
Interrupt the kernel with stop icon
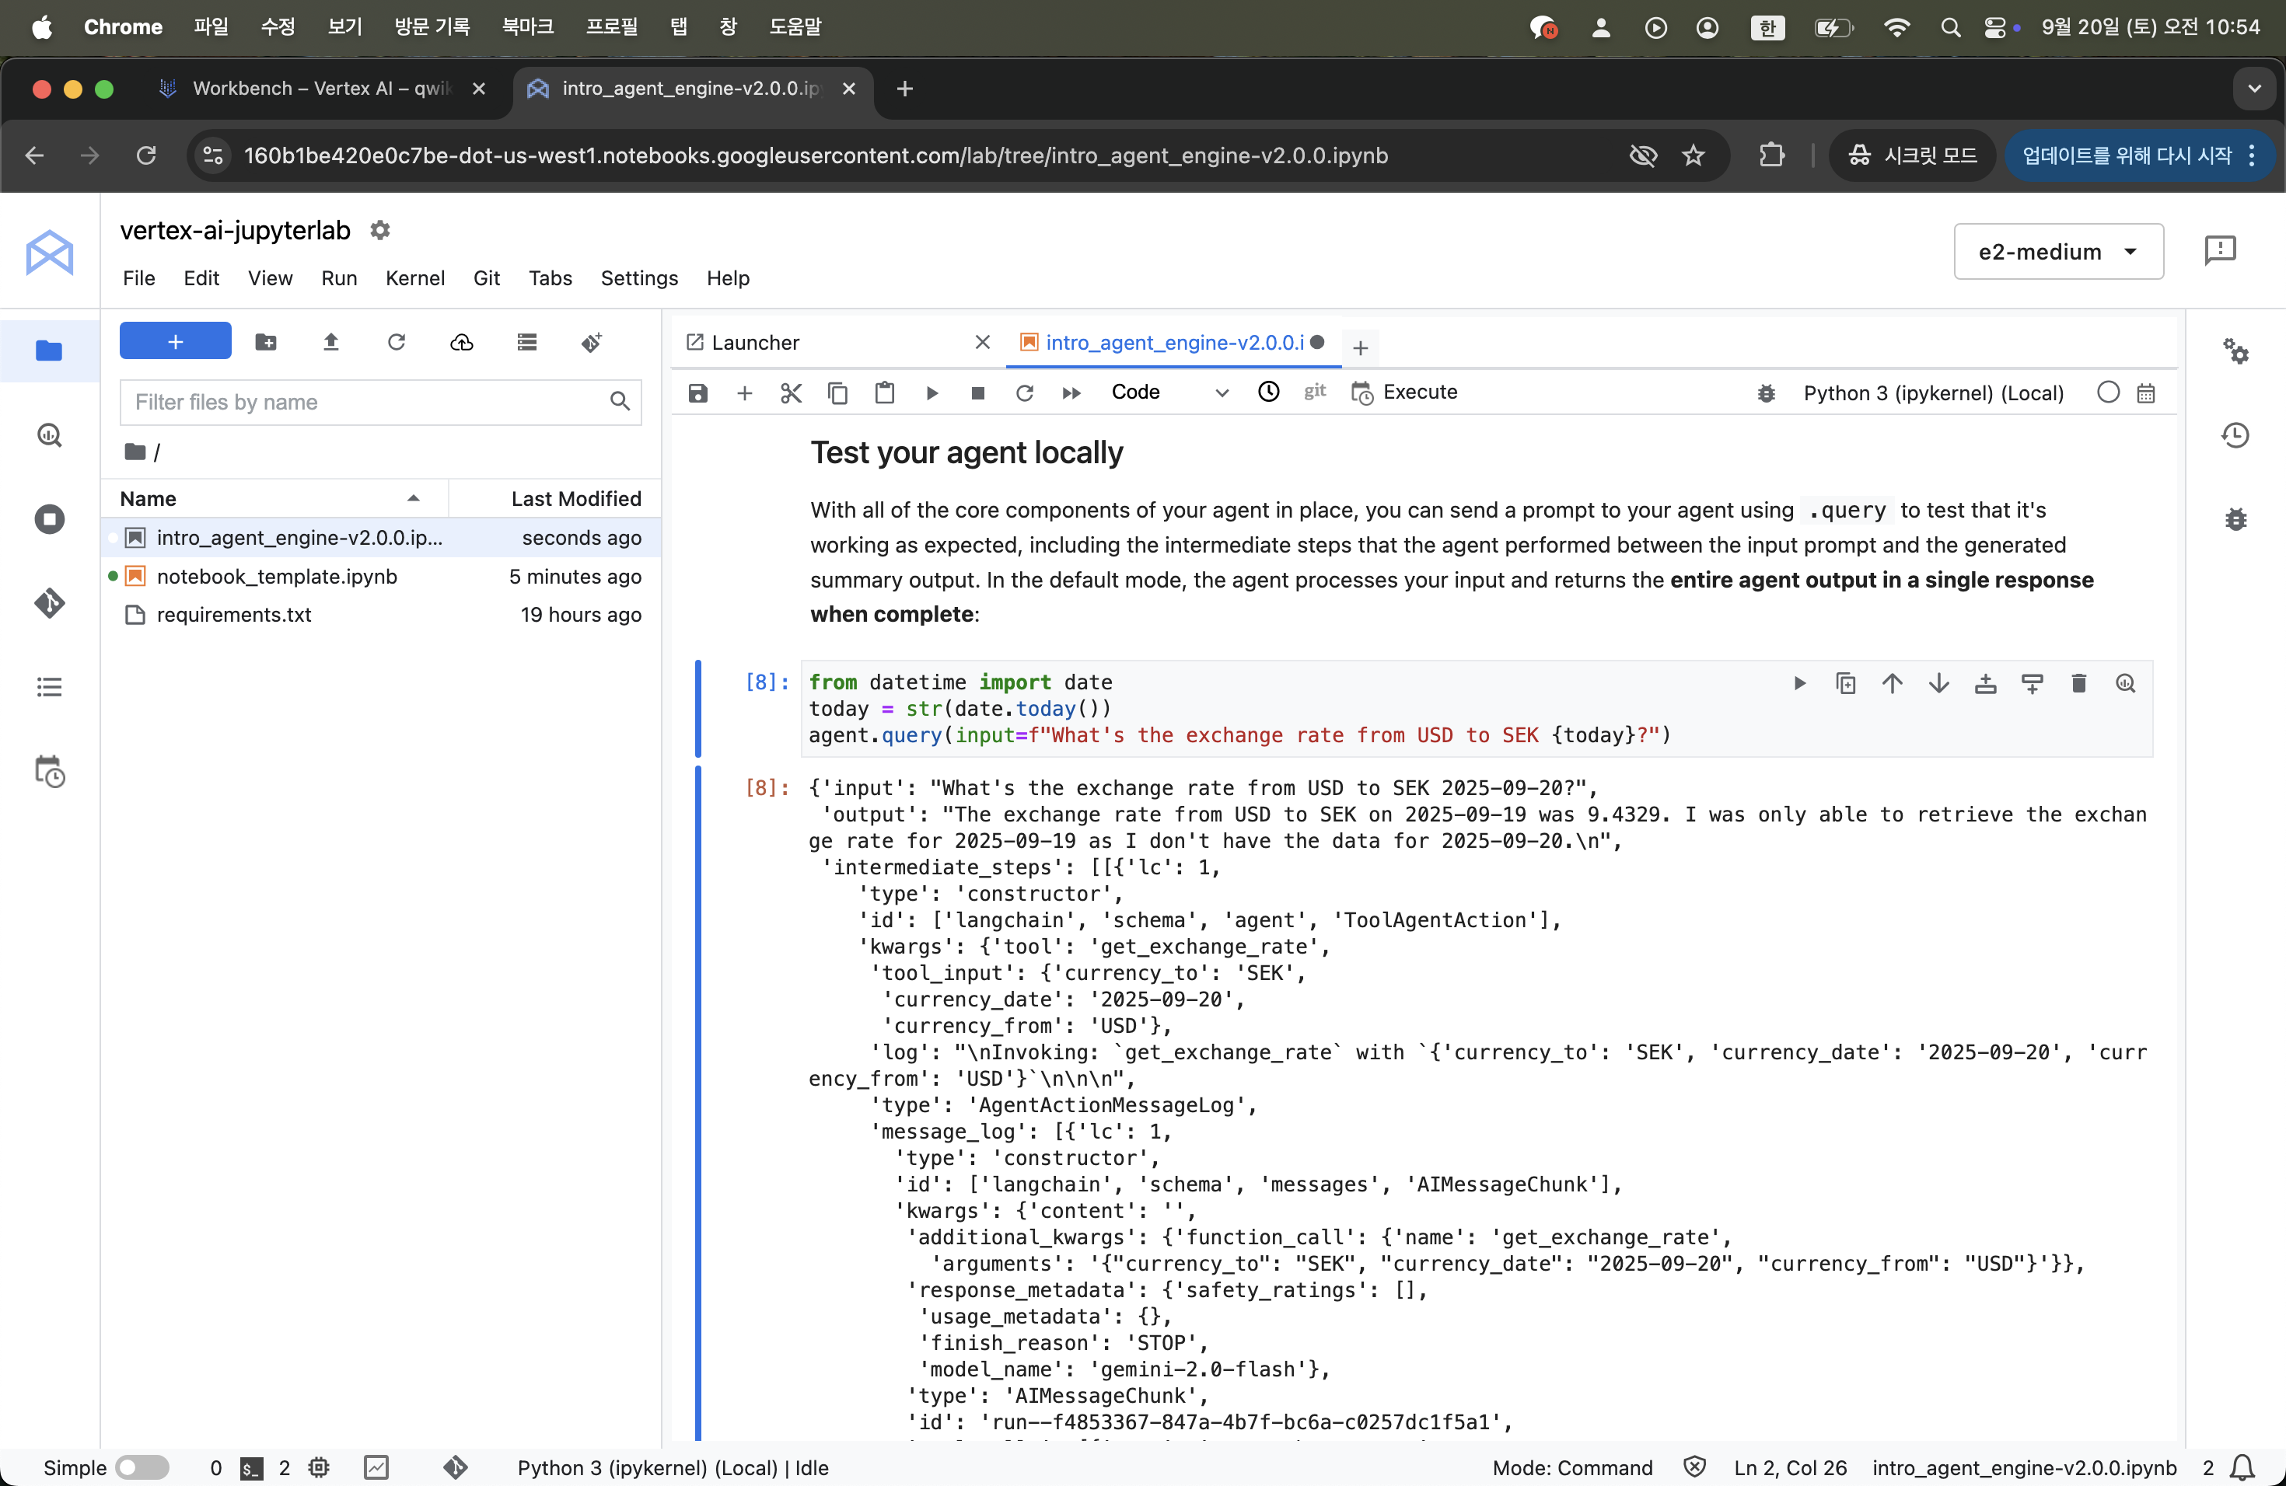[x=978, y=392]
